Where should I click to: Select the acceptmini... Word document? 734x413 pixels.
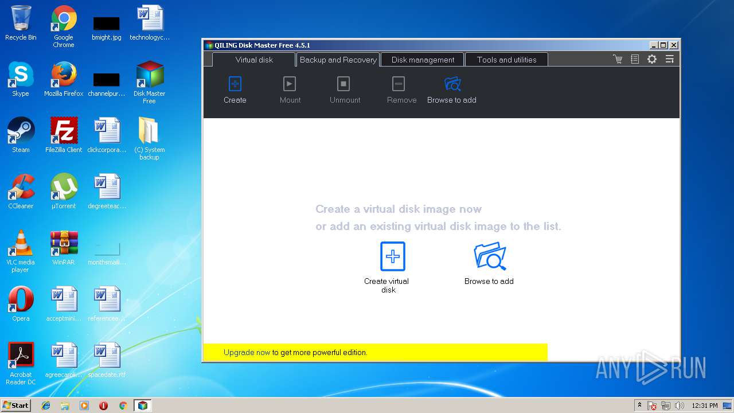[64, 305]
